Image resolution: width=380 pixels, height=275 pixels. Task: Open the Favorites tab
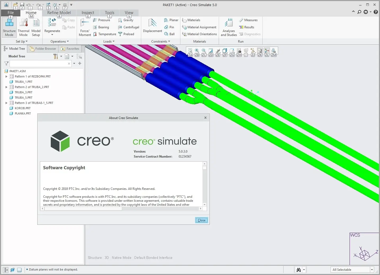tap(70, 49)
